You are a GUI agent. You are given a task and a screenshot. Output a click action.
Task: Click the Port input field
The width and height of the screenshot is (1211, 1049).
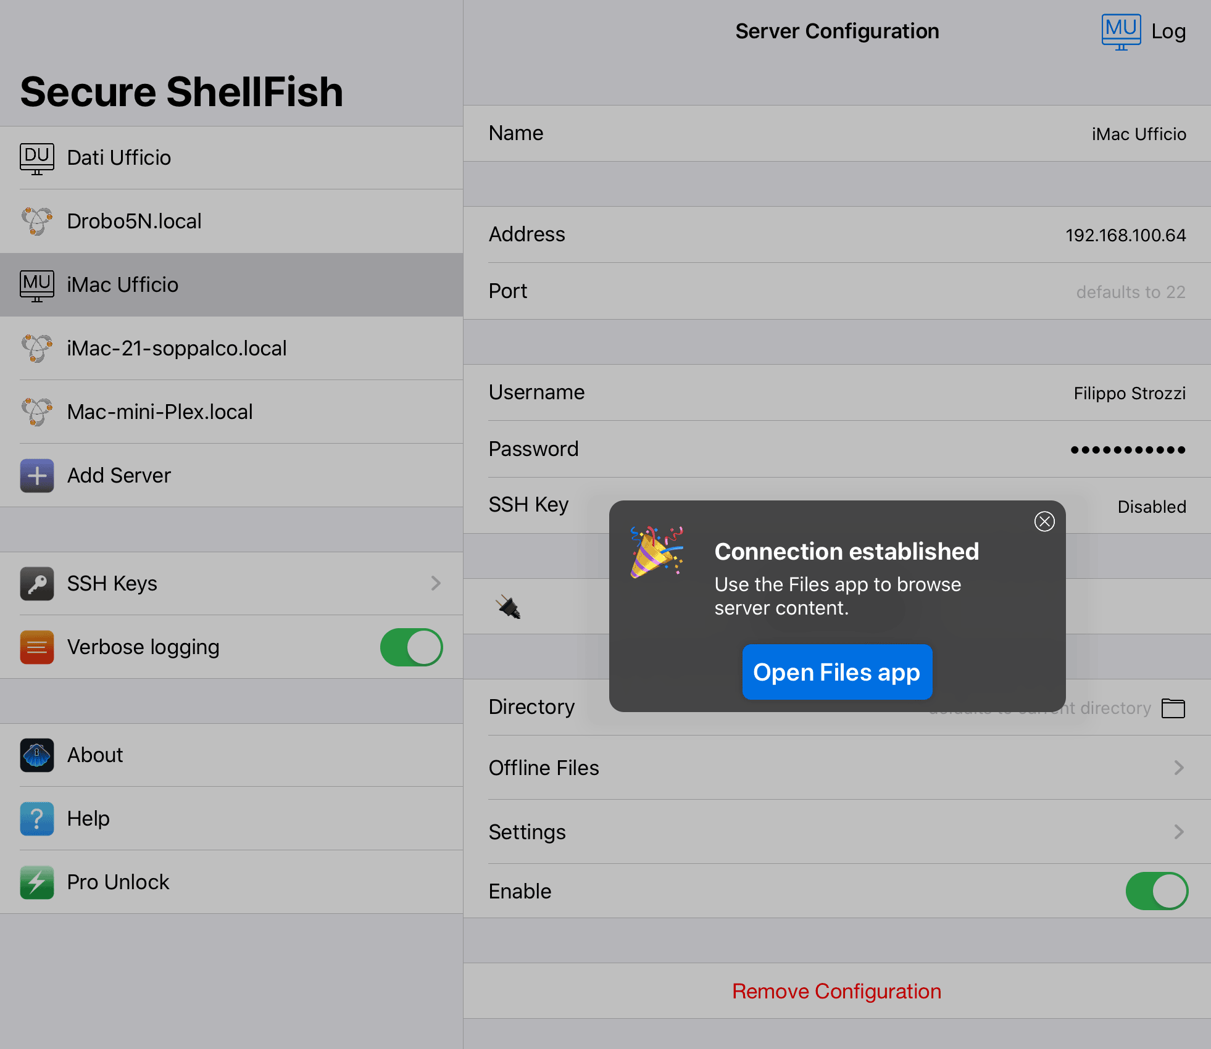pos(837,291)
